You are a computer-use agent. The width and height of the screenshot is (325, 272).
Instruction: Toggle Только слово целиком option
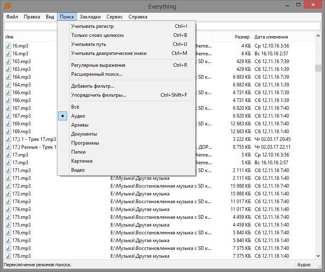[126, 35]
